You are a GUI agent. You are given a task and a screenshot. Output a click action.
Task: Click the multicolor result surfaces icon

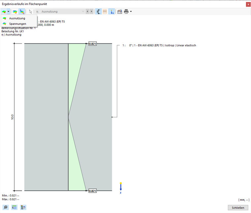tap(15, 12)
